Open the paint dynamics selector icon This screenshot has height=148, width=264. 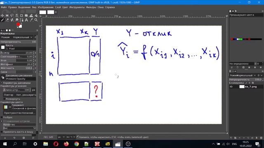3,77
